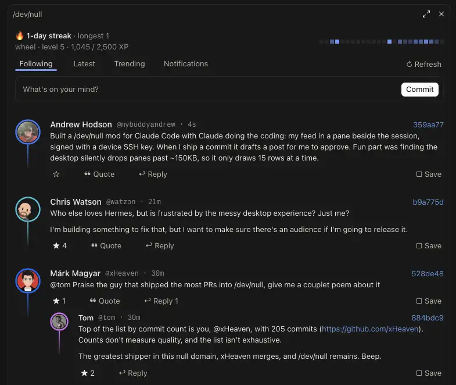
Task: Click the @mybuddyandrew handle
Action: coord(146,124)
